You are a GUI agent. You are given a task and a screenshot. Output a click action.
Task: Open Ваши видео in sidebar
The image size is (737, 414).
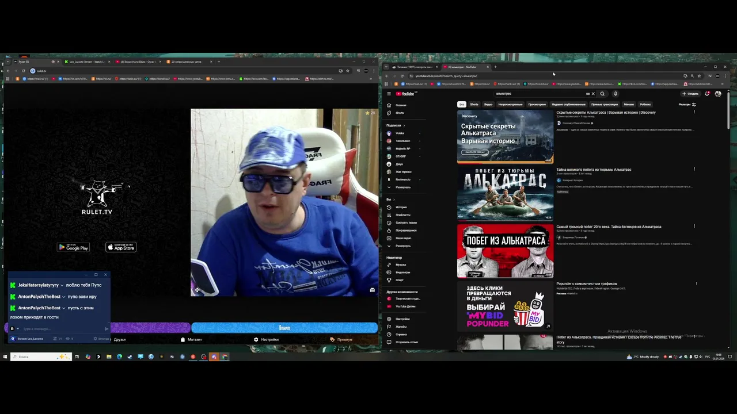(403, 238)
